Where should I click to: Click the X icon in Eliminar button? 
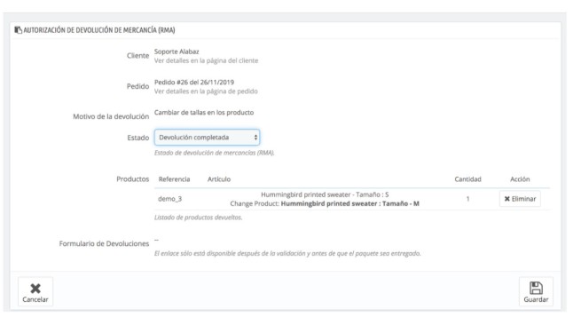tap(506, 199)
